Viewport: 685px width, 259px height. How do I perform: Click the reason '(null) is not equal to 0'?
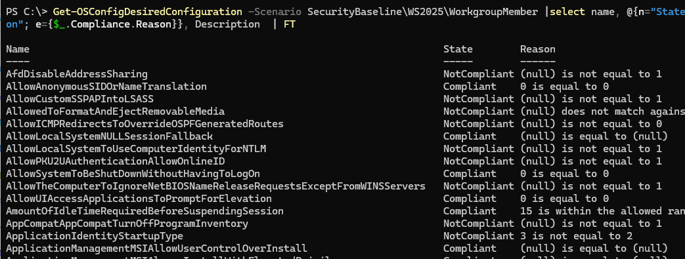(x=591, y=124)
